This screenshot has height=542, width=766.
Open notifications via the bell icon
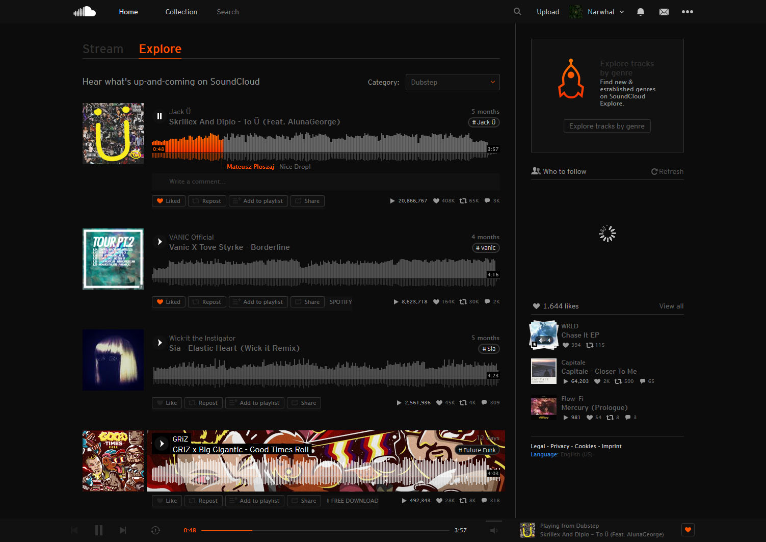tap(641, 11)
